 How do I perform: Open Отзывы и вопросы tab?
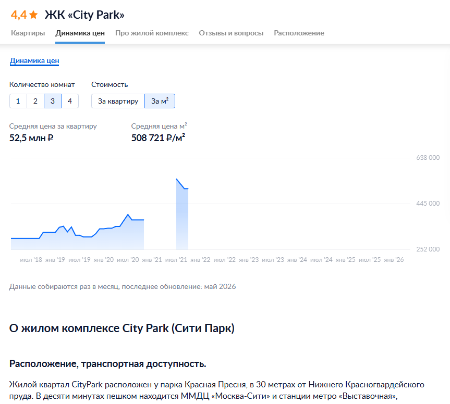(x=231, y=33)
